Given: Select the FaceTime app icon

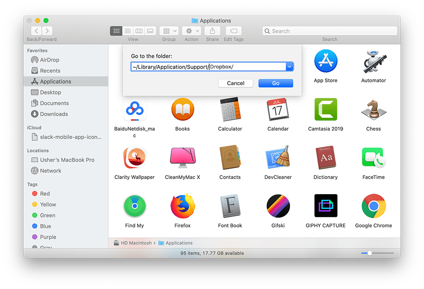Looking at the screenshot, I should (374, 157).
